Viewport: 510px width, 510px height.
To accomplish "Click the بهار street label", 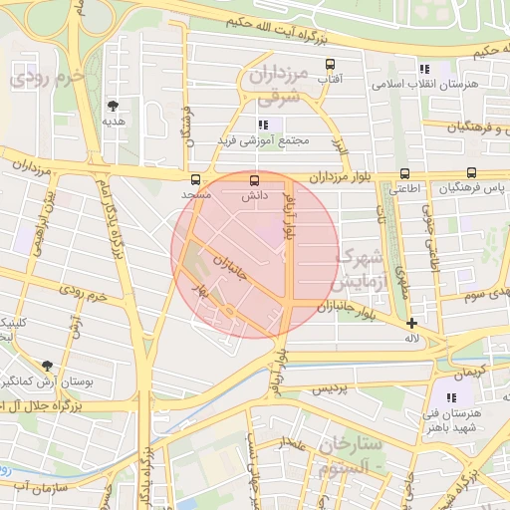I will [x=201, y=291].
